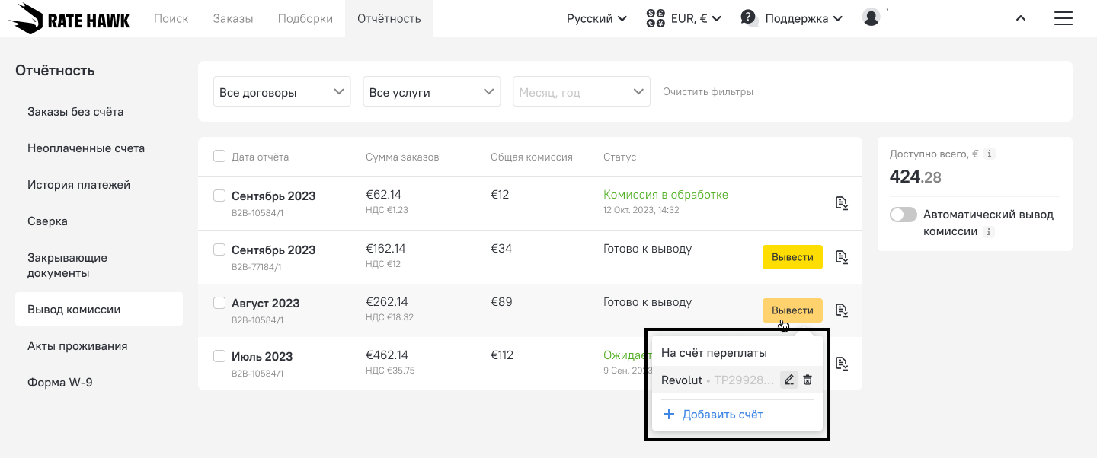The width and height of the screenshot is (1097, 458).
Task: Select "На счёт переплаты" menu option
Action: pyautogui.click(x=714, y=353)
